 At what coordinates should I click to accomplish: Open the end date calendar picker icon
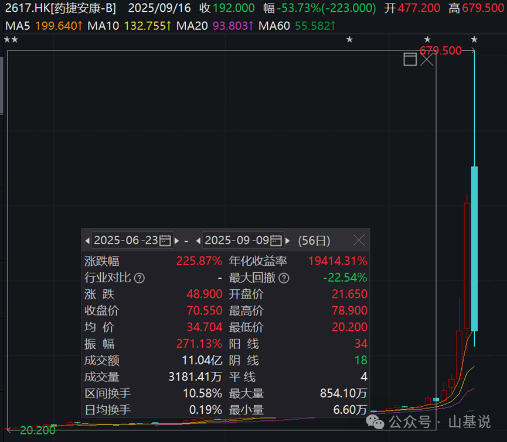[x=276, y=241]
